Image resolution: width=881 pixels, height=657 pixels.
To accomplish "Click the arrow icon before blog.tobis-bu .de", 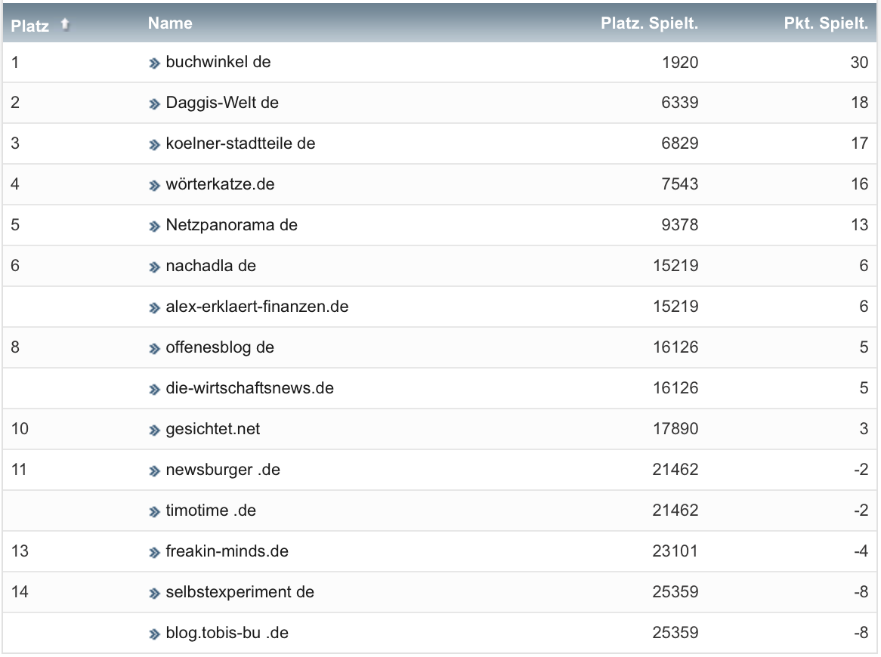I will (155, 634).
